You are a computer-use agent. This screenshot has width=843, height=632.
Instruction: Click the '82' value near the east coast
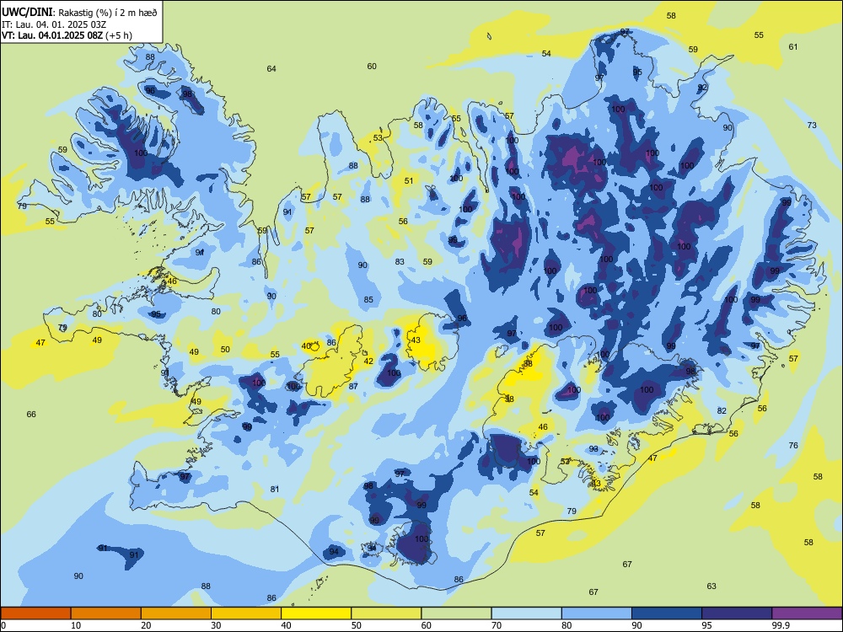pyautogui.click(x=722, y=411)
